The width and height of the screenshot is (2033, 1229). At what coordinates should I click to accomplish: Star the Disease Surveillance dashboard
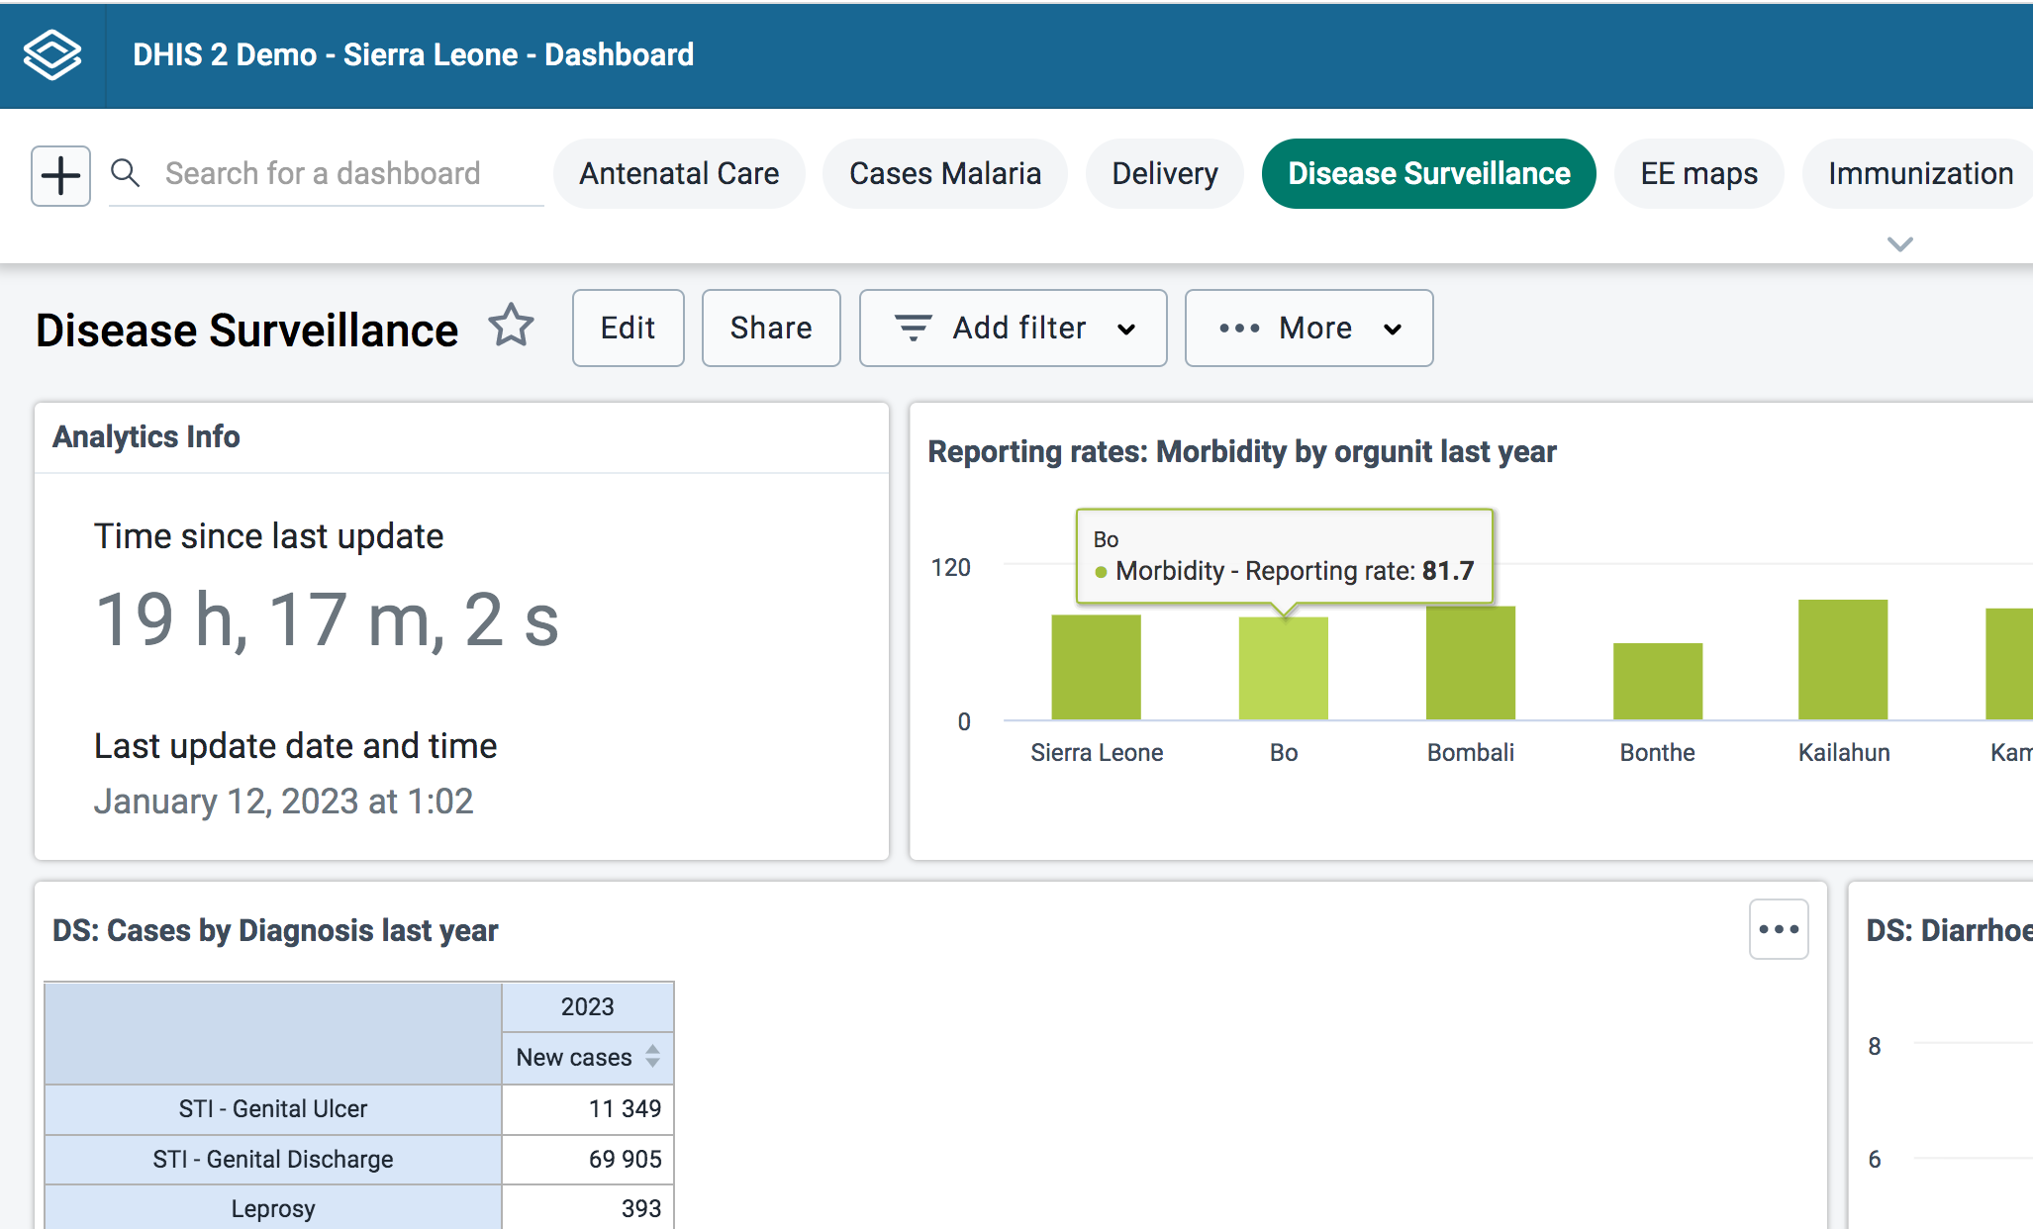(511, 326)
